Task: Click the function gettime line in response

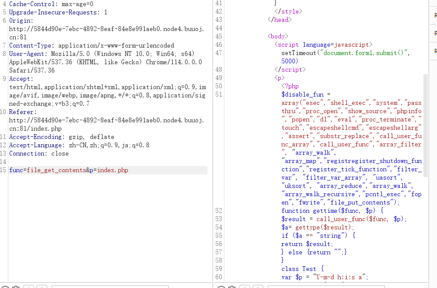Action: (x=333, y=211)
